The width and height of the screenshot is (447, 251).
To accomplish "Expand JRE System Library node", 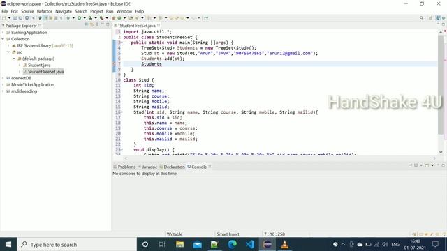I will pos(8,45).
